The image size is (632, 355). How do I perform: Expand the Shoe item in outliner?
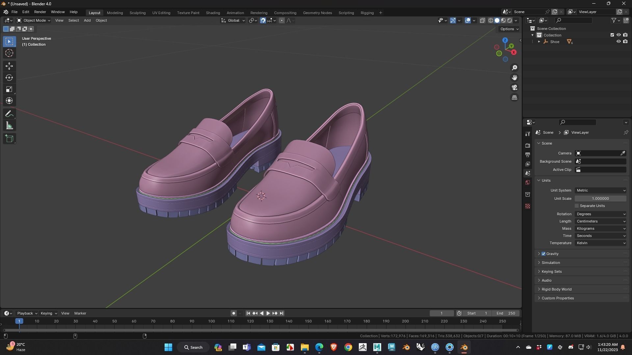click(539, 42)
